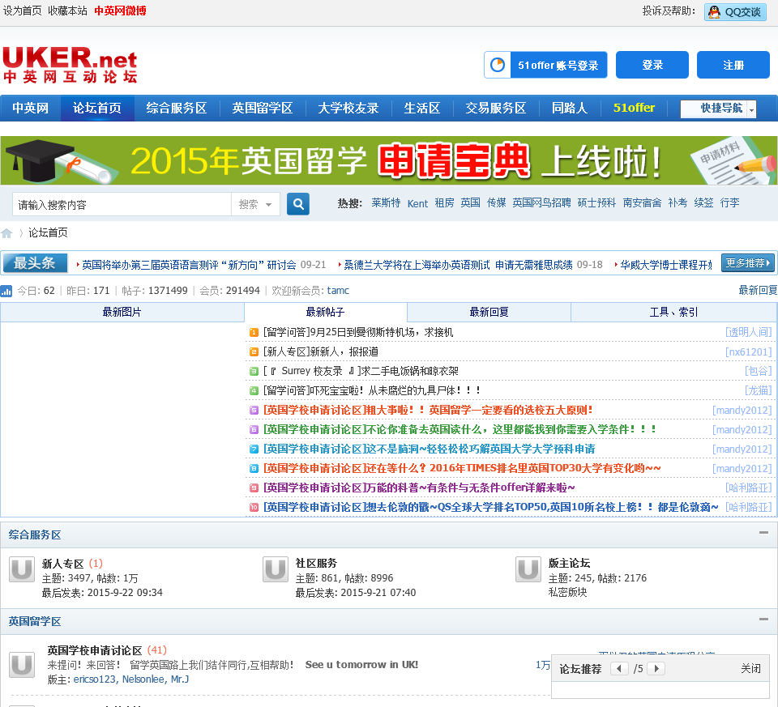
Task: Click the number 5 rank badge icon
Action: coord(254,410)
